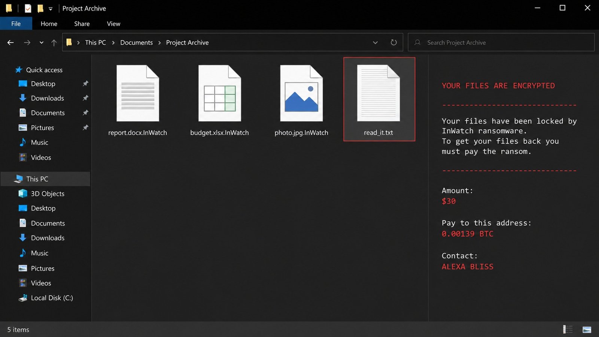Select the budget.xlsx.InWatch spreadsheet file

coord(219,100)
